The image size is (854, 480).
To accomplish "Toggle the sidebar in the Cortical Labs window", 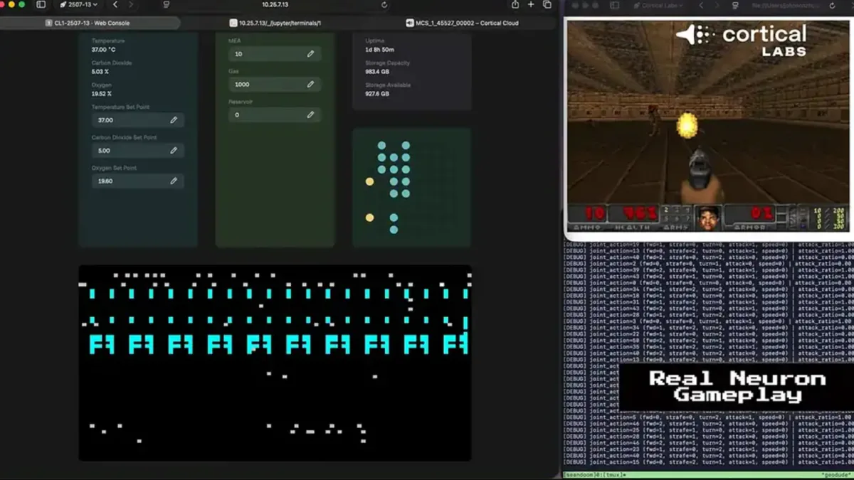I will tap(614, 5).
